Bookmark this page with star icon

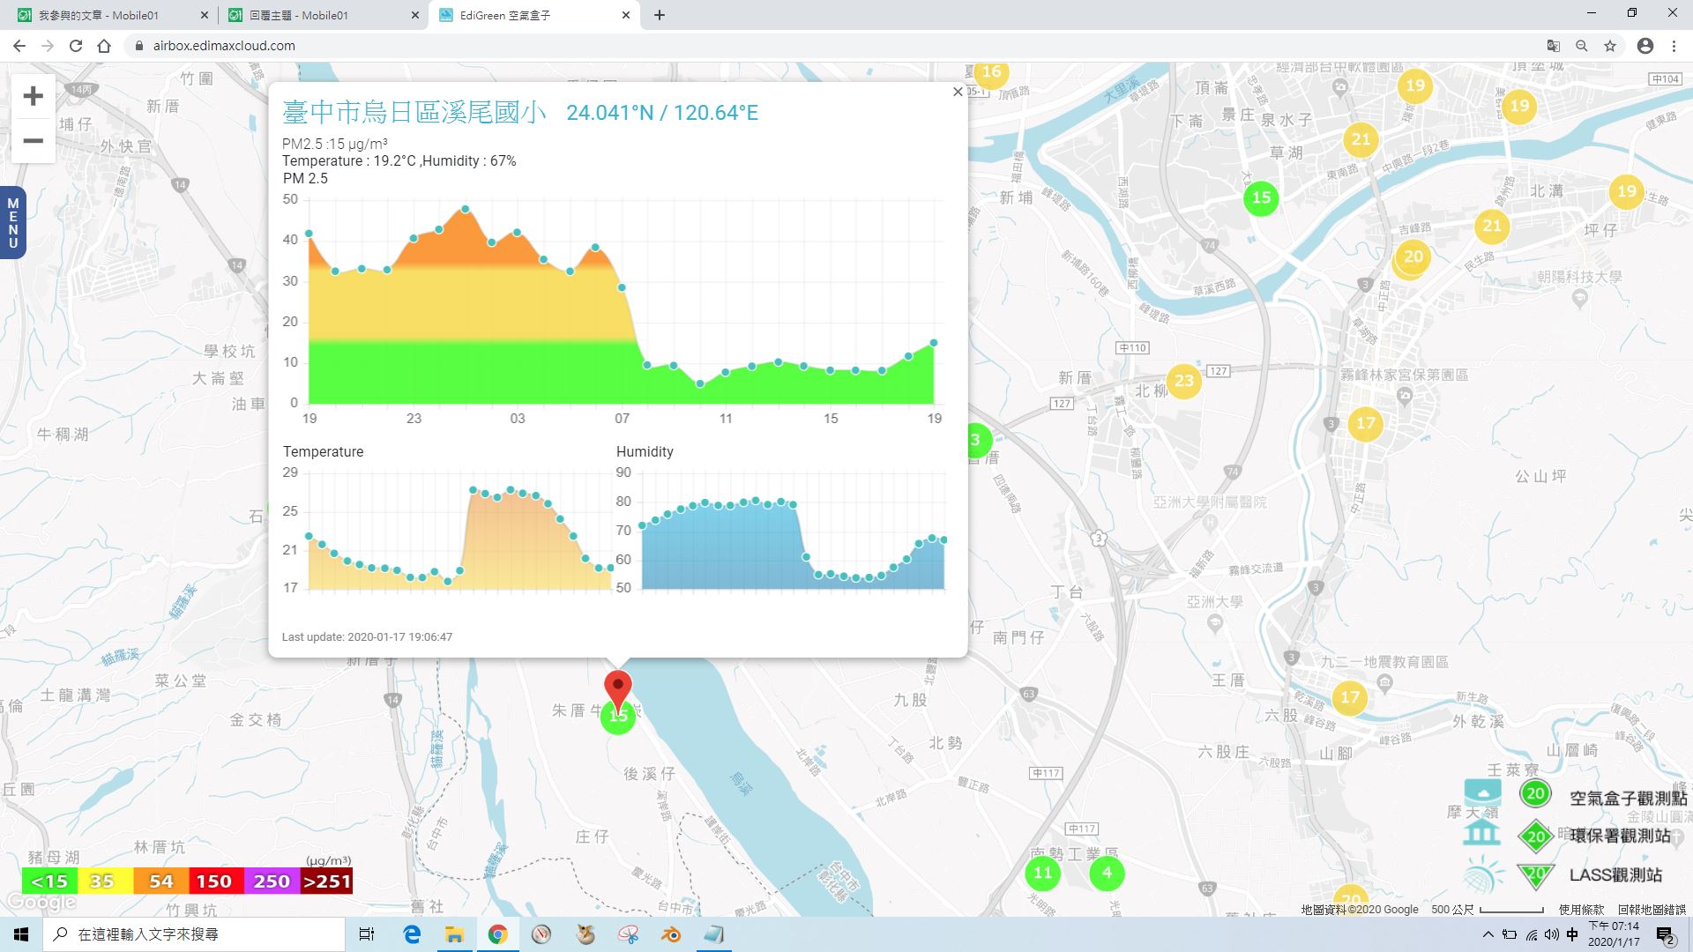[x=1610, y=46]
